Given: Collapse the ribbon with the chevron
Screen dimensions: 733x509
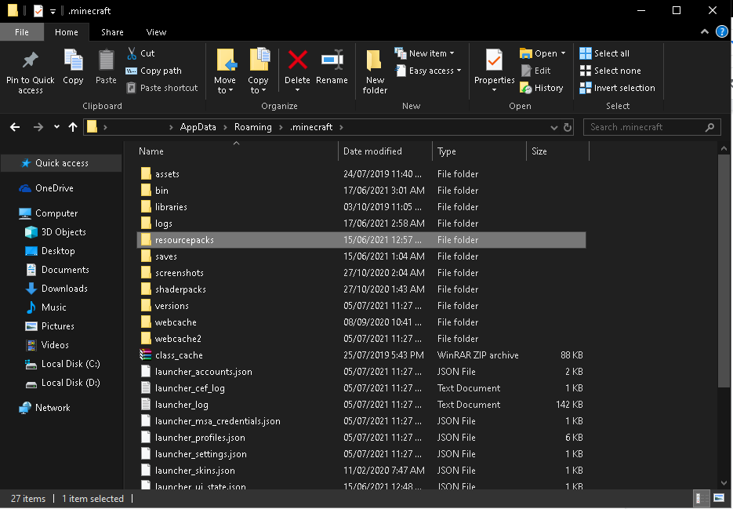Looking at the screenshot, I should pyautogui.click(x=705, y=32).
